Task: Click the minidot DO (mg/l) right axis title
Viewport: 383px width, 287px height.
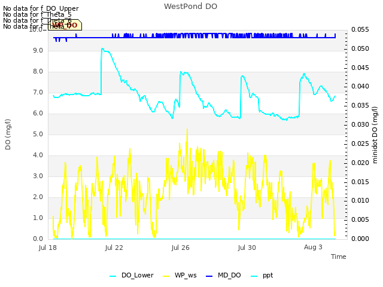Action: 375,135
